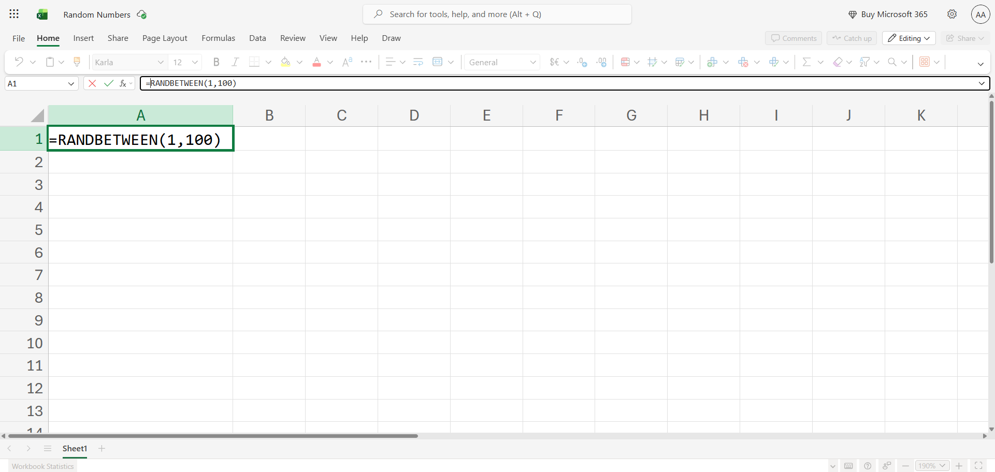Open the AA account avatar
This screenshot has width=995, height=472.
(x=980, y=14)
